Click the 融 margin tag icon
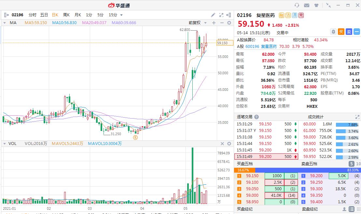 coord(281,15)
